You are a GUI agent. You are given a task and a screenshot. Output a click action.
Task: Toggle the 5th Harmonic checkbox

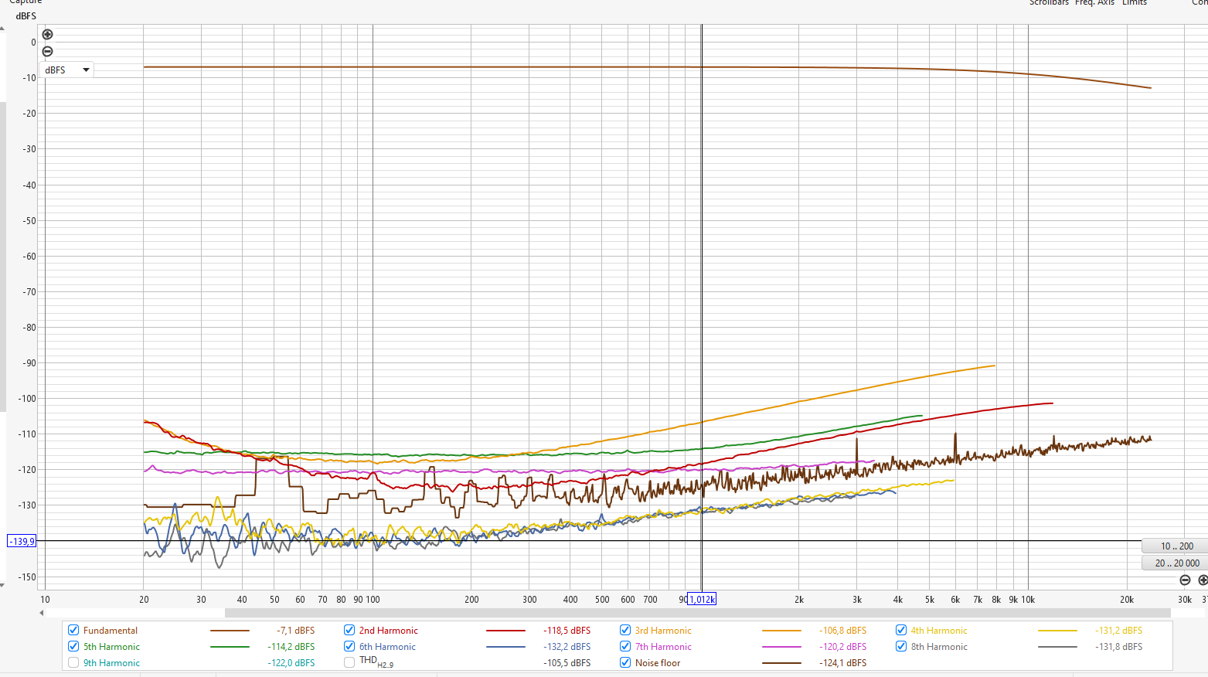click(73, 646)
